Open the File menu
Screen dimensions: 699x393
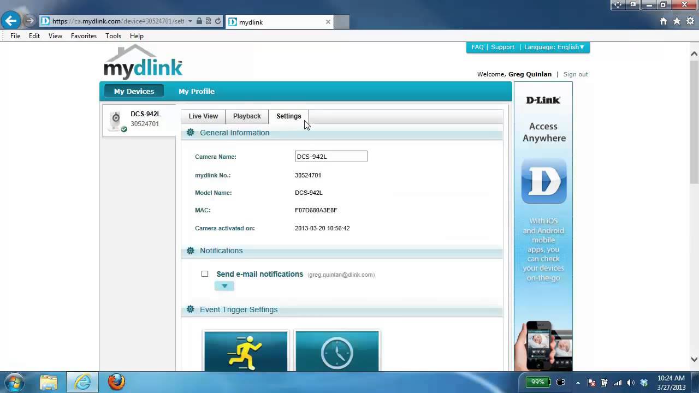pyautogui.click(x=15, y=36)
